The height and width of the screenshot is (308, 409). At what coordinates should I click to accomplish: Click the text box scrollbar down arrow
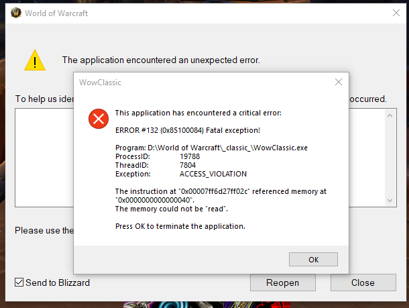tap(391, 200)
